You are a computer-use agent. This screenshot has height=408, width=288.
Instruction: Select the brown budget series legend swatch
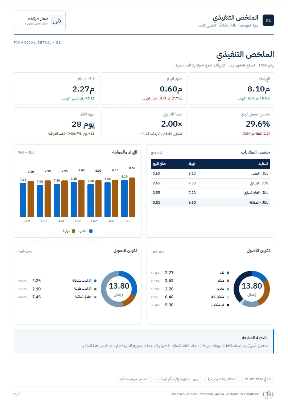(73, 231)
